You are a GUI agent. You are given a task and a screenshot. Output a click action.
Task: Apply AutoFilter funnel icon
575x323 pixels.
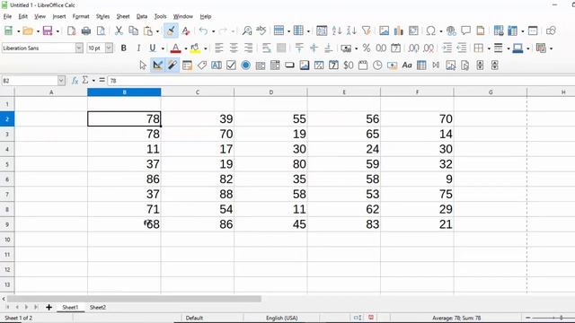click(366, 31)
